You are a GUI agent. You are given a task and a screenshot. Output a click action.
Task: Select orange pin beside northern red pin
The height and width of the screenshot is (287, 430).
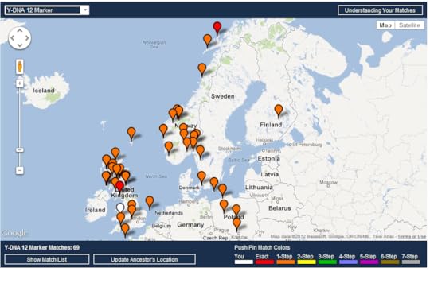point(207,41)
